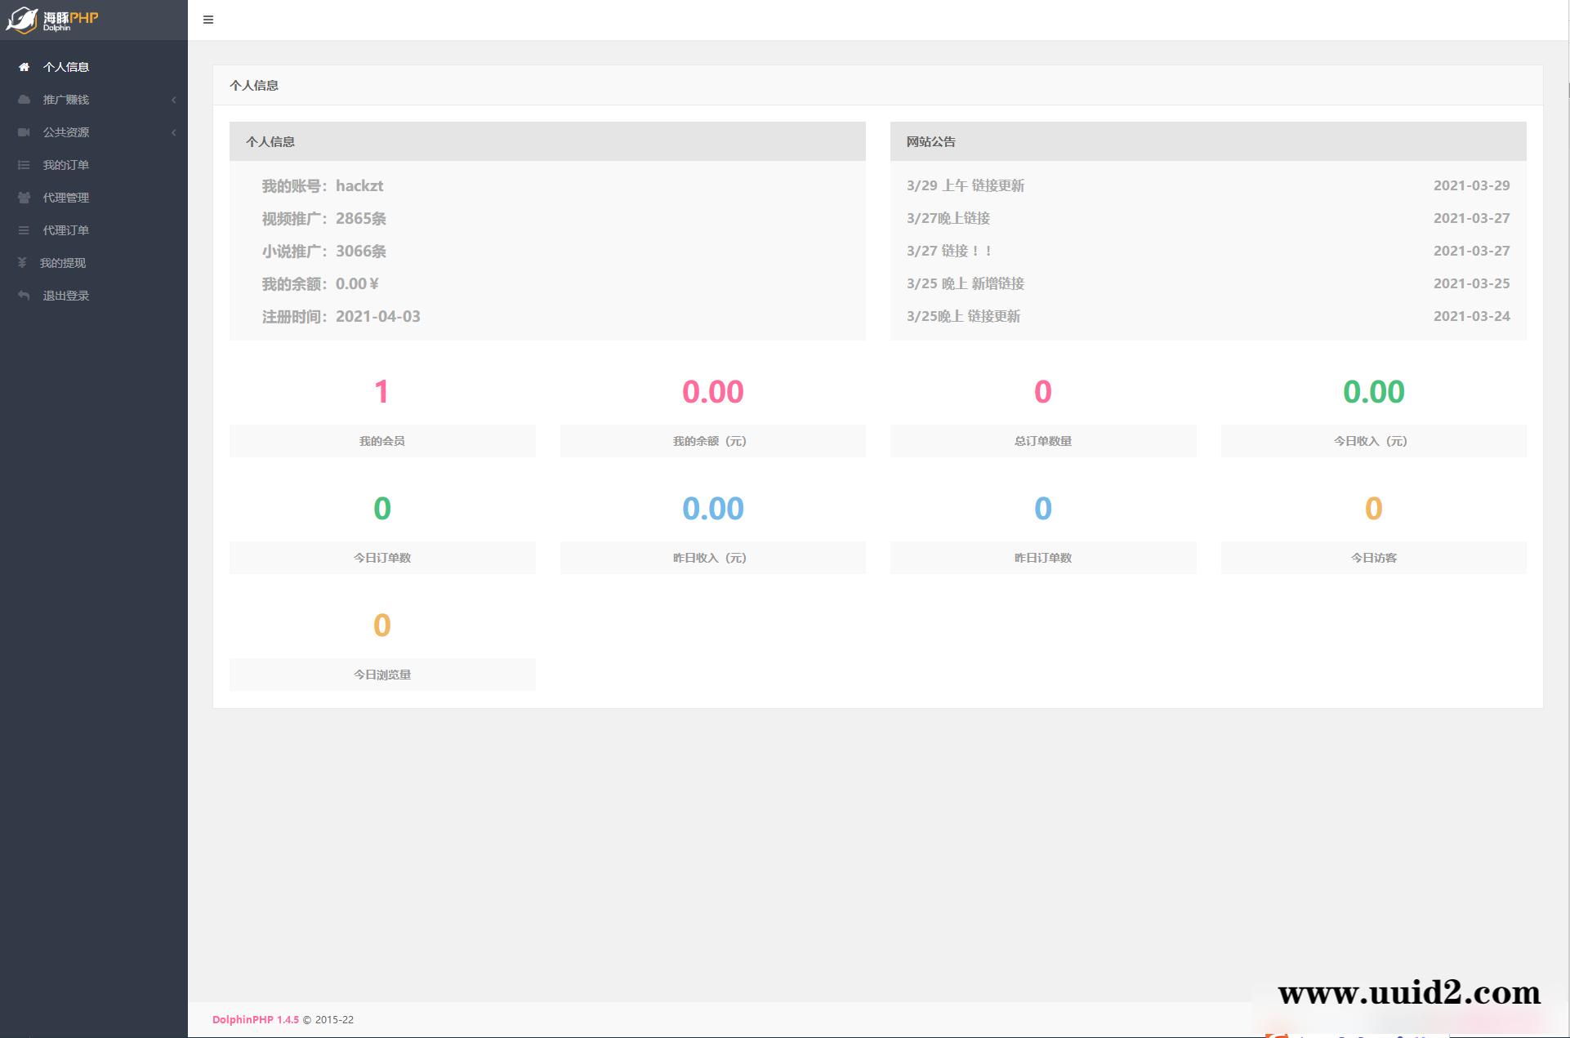Expand the 公共资源 submenu chevron

point(173,132)
